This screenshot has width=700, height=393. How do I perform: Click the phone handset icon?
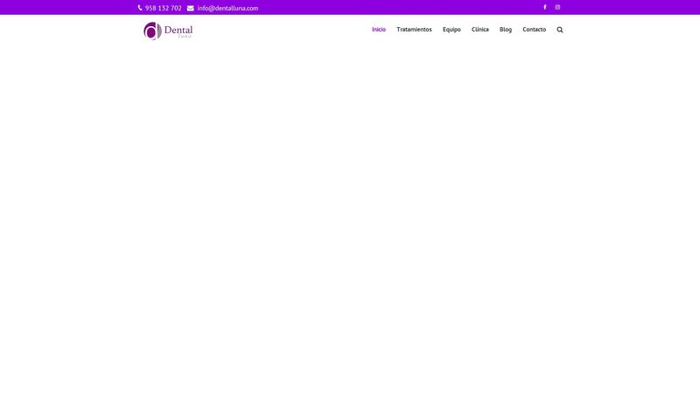tap(140, 8)
